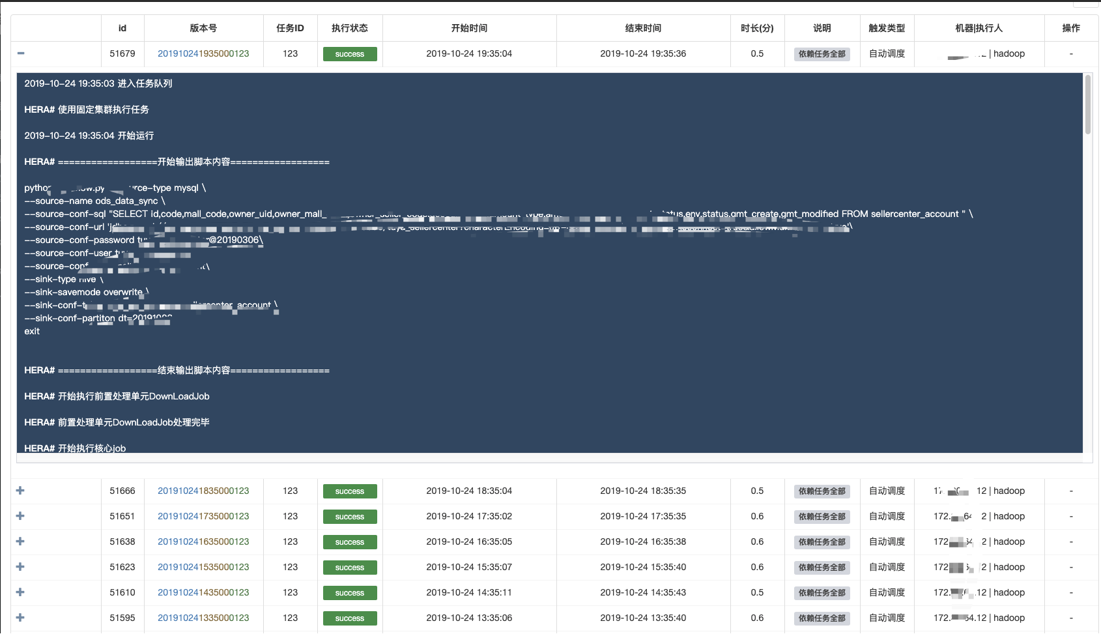Click log line 开始输出脚本内容
The image size is (1101, 634).
pos(177,162)
